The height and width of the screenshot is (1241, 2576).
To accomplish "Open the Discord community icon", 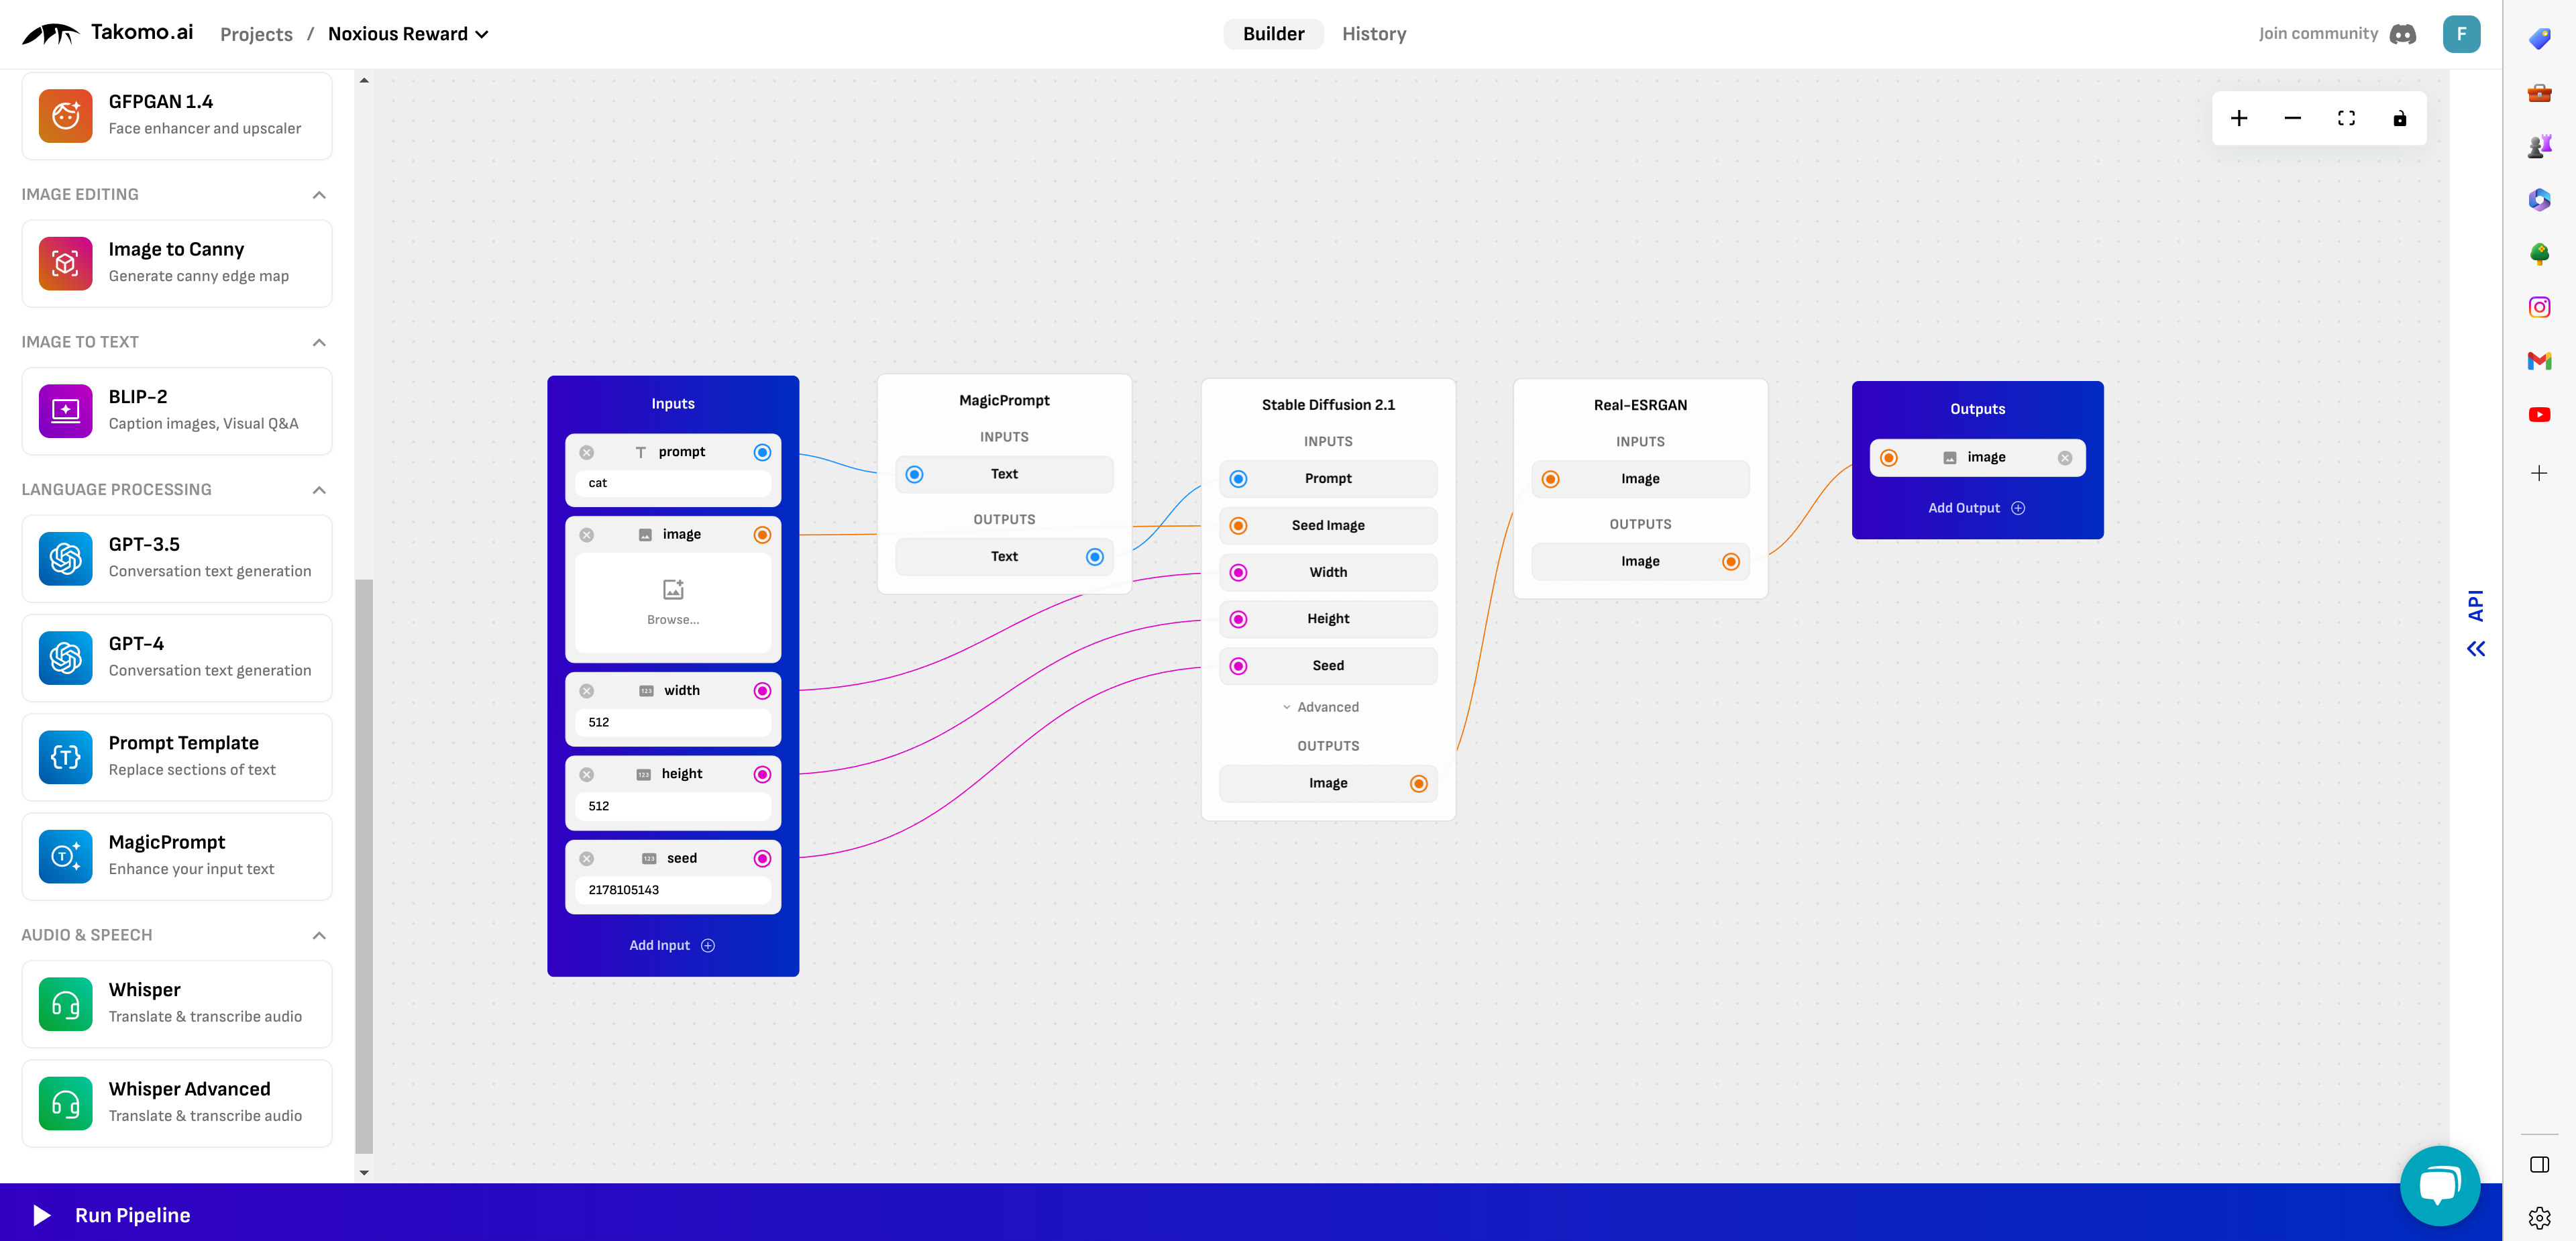I will [x=2402, y=34].
